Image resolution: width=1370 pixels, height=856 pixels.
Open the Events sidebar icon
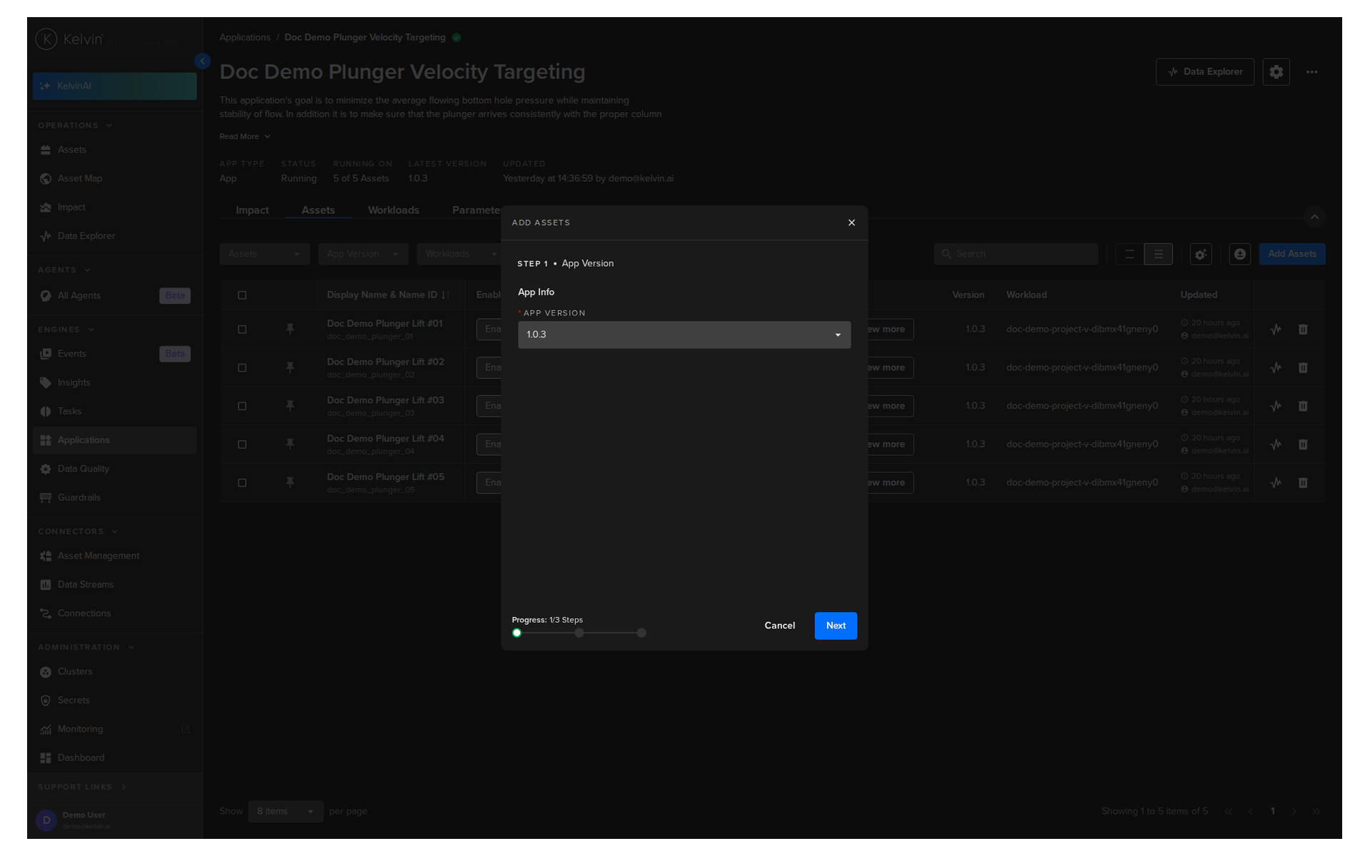(x=46, y=354)
